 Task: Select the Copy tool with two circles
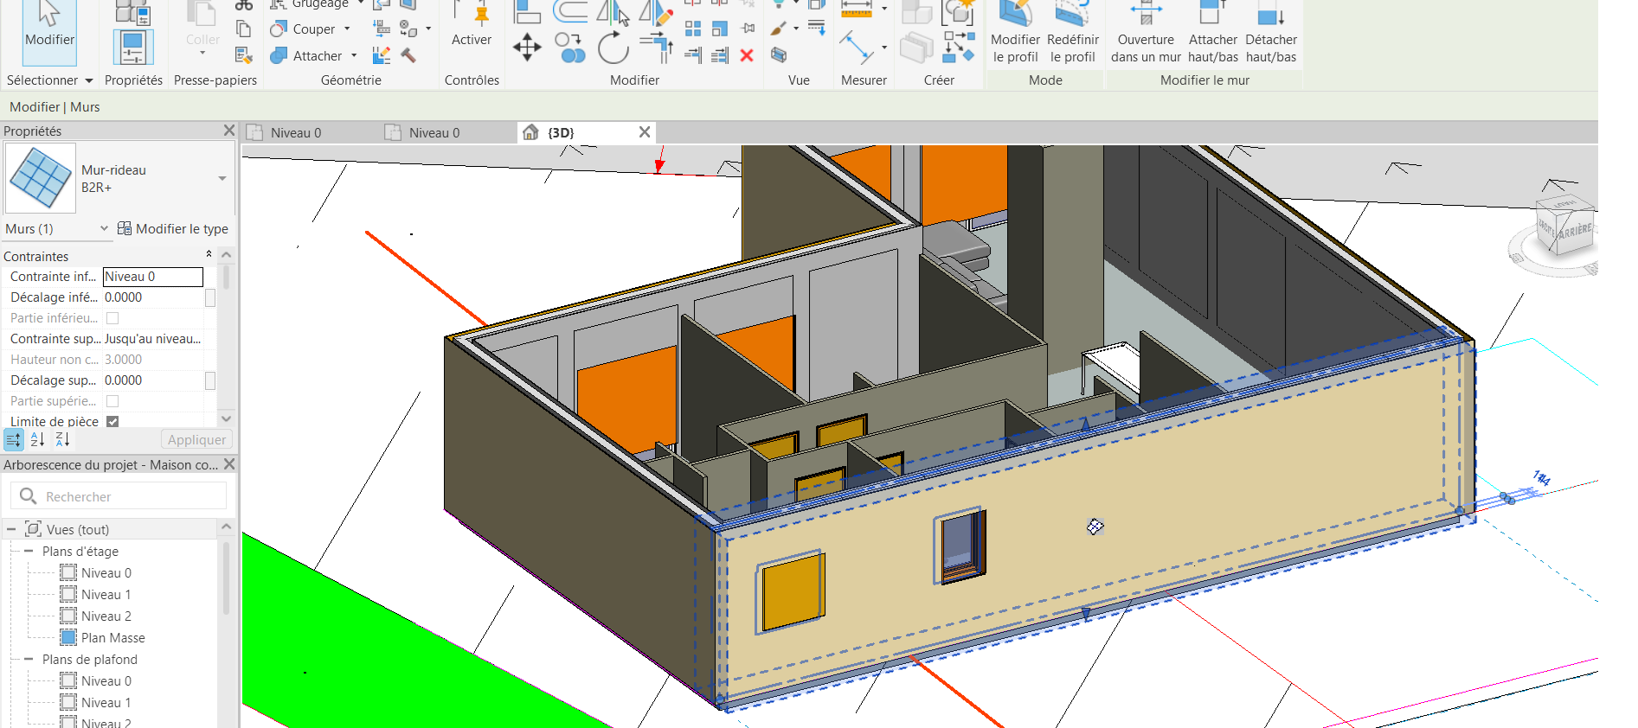[569, 48]
